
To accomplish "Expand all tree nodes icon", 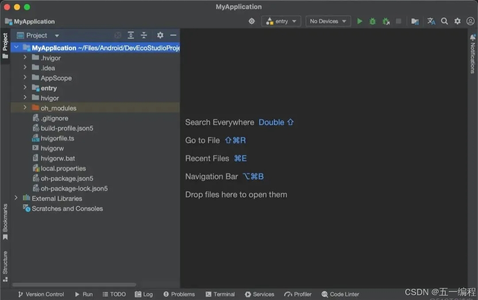I will (x=131, y=35).
